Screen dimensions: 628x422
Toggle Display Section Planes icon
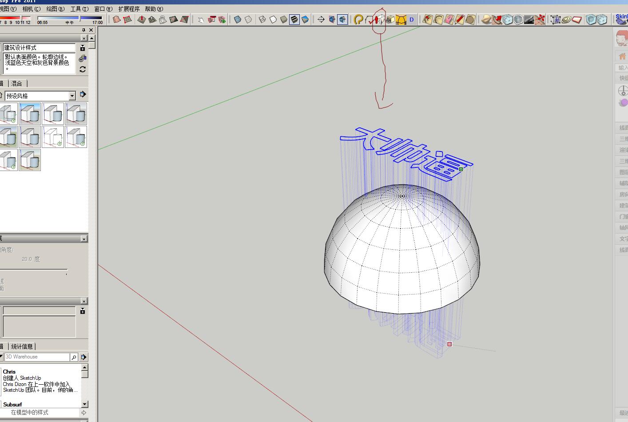point(332,20)
